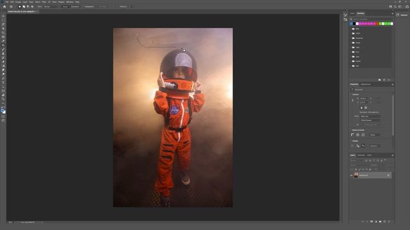Open the Swatches panel menu
Screen dimensions: 410x230
[393, 13]
